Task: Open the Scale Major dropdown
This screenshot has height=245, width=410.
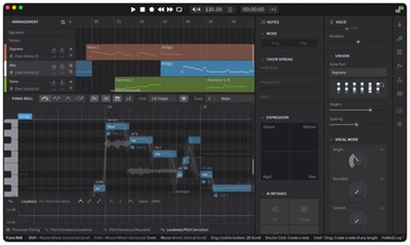Action: point(236,99)
